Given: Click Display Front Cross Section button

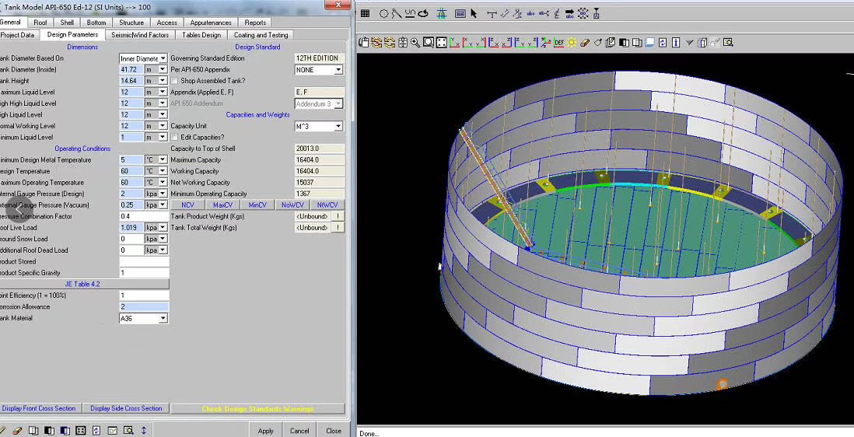Looking at the screenshot, I should 39,408.
